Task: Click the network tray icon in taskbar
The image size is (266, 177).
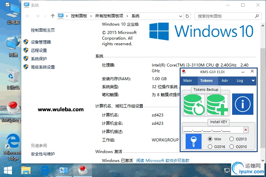Action: click(x=226, y=170)
